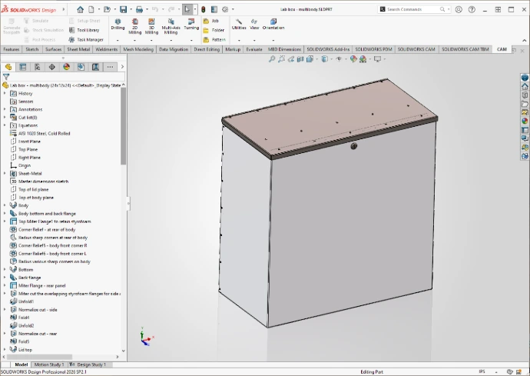This screenshot has width=530, height=376.
Task: Open the Tool Library
Action: [84, 30]
